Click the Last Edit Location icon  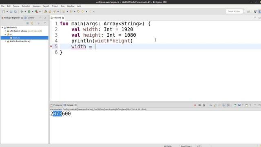[78, 11]
